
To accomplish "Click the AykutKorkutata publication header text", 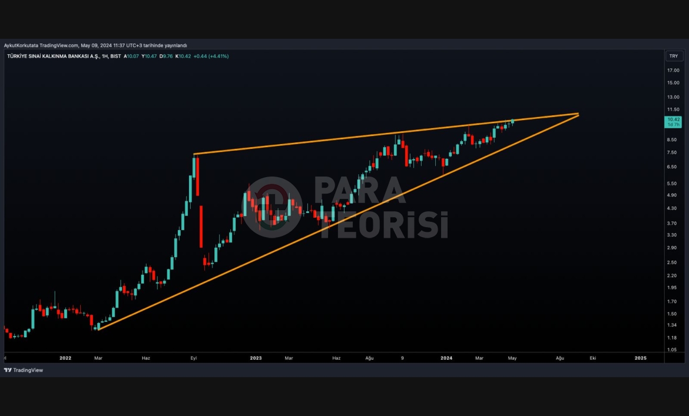I will [x=95, y=45].
